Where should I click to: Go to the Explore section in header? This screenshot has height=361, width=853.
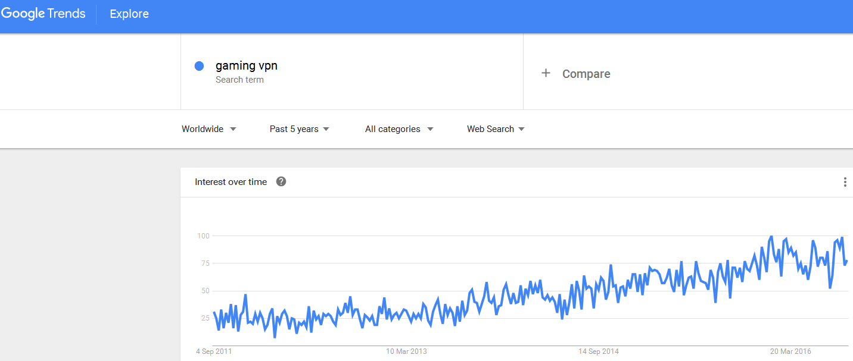click(129, 14)
